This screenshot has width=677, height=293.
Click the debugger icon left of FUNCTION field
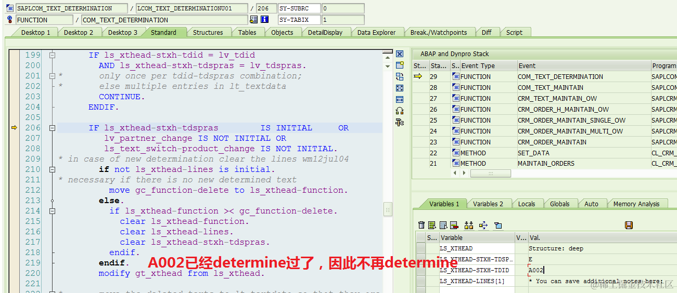(x=9, y=20)
